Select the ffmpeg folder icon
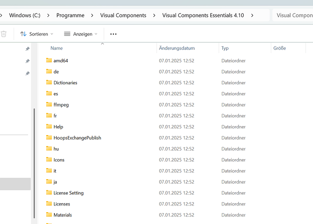The width and height of the screenshot is (313, 224). click(49, 105)
